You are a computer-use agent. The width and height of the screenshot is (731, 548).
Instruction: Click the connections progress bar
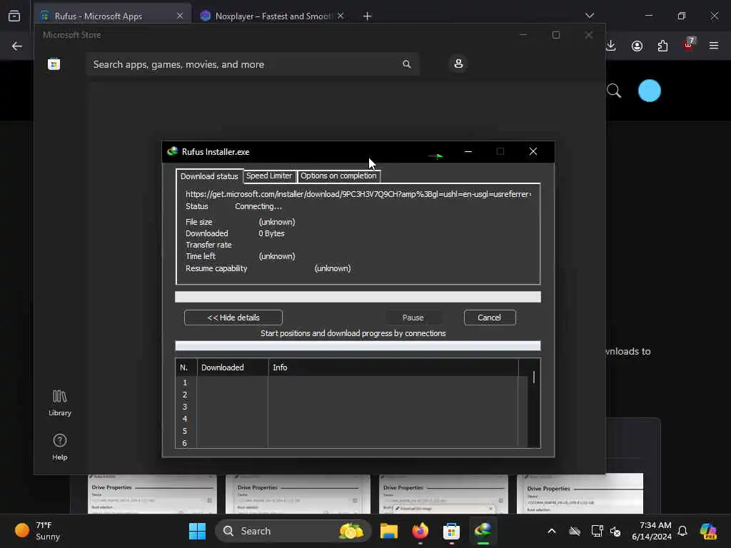coord(358,346)
